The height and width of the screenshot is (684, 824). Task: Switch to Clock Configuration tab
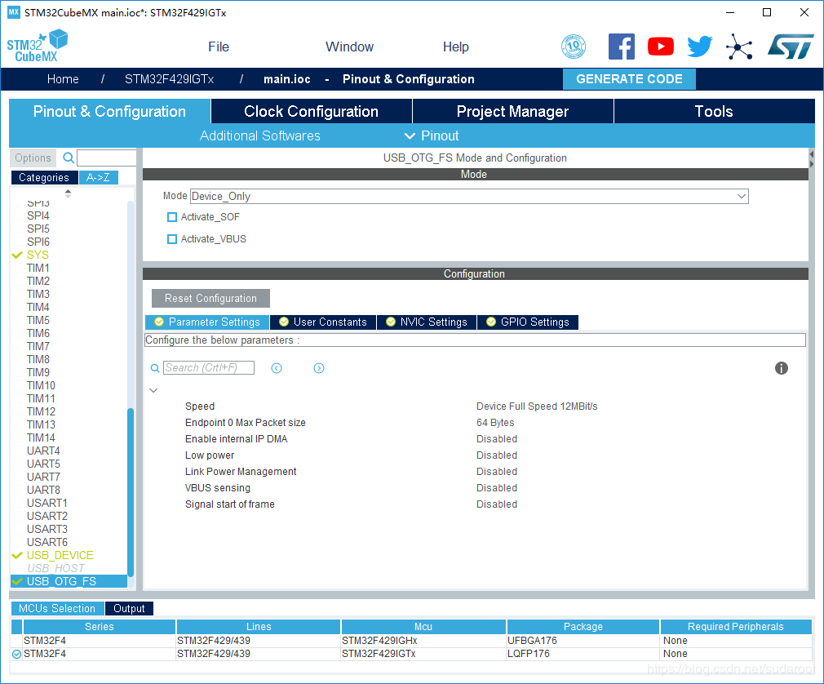point(311,111)
